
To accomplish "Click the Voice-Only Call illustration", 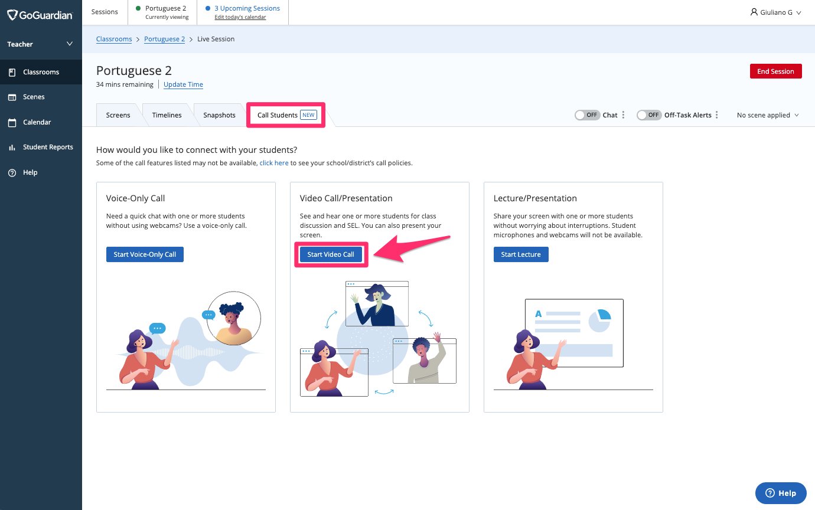I will coord(186,339).
